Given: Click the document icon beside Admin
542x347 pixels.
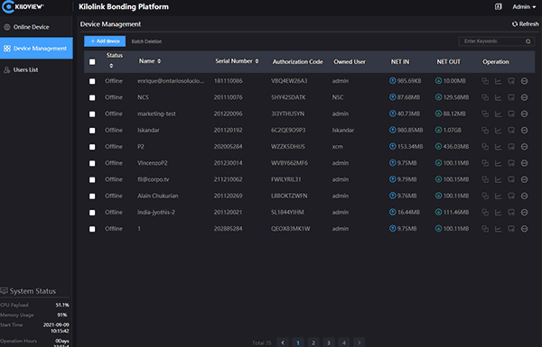Looking at the screenshot, I should 498,6.
